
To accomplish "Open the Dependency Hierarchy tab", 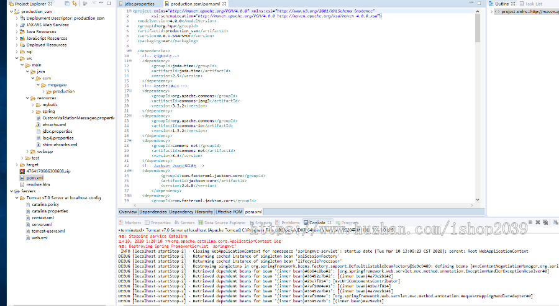I will [x=191, y=212].
